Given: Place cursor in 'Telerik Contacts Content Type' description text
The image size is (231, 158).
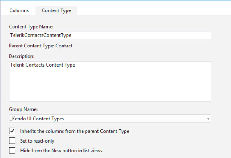Looking at the screenshot, I should pos(43,65).
